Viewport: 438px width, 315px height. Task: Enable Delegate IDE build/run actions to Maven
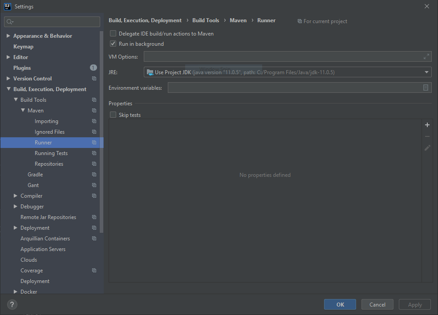(113, 33)
